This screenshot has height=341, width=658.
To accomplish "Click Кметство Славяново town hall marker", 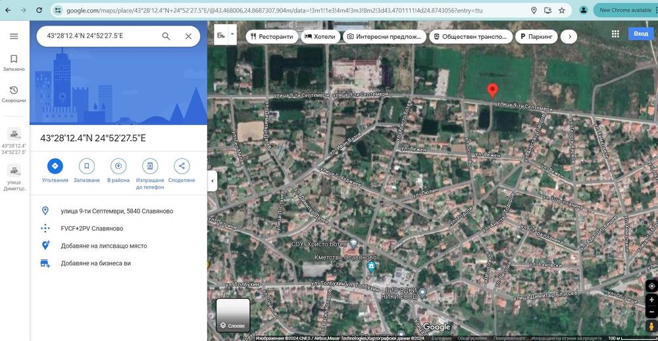I will click(371, 265).
